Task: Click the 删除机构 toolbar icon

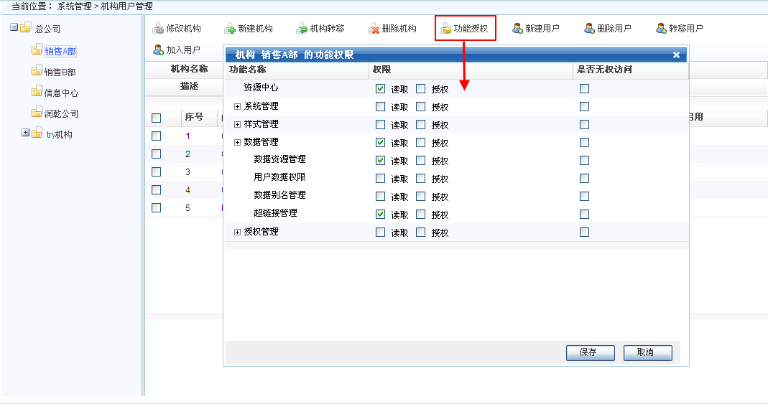Action: tap(374, 29)
